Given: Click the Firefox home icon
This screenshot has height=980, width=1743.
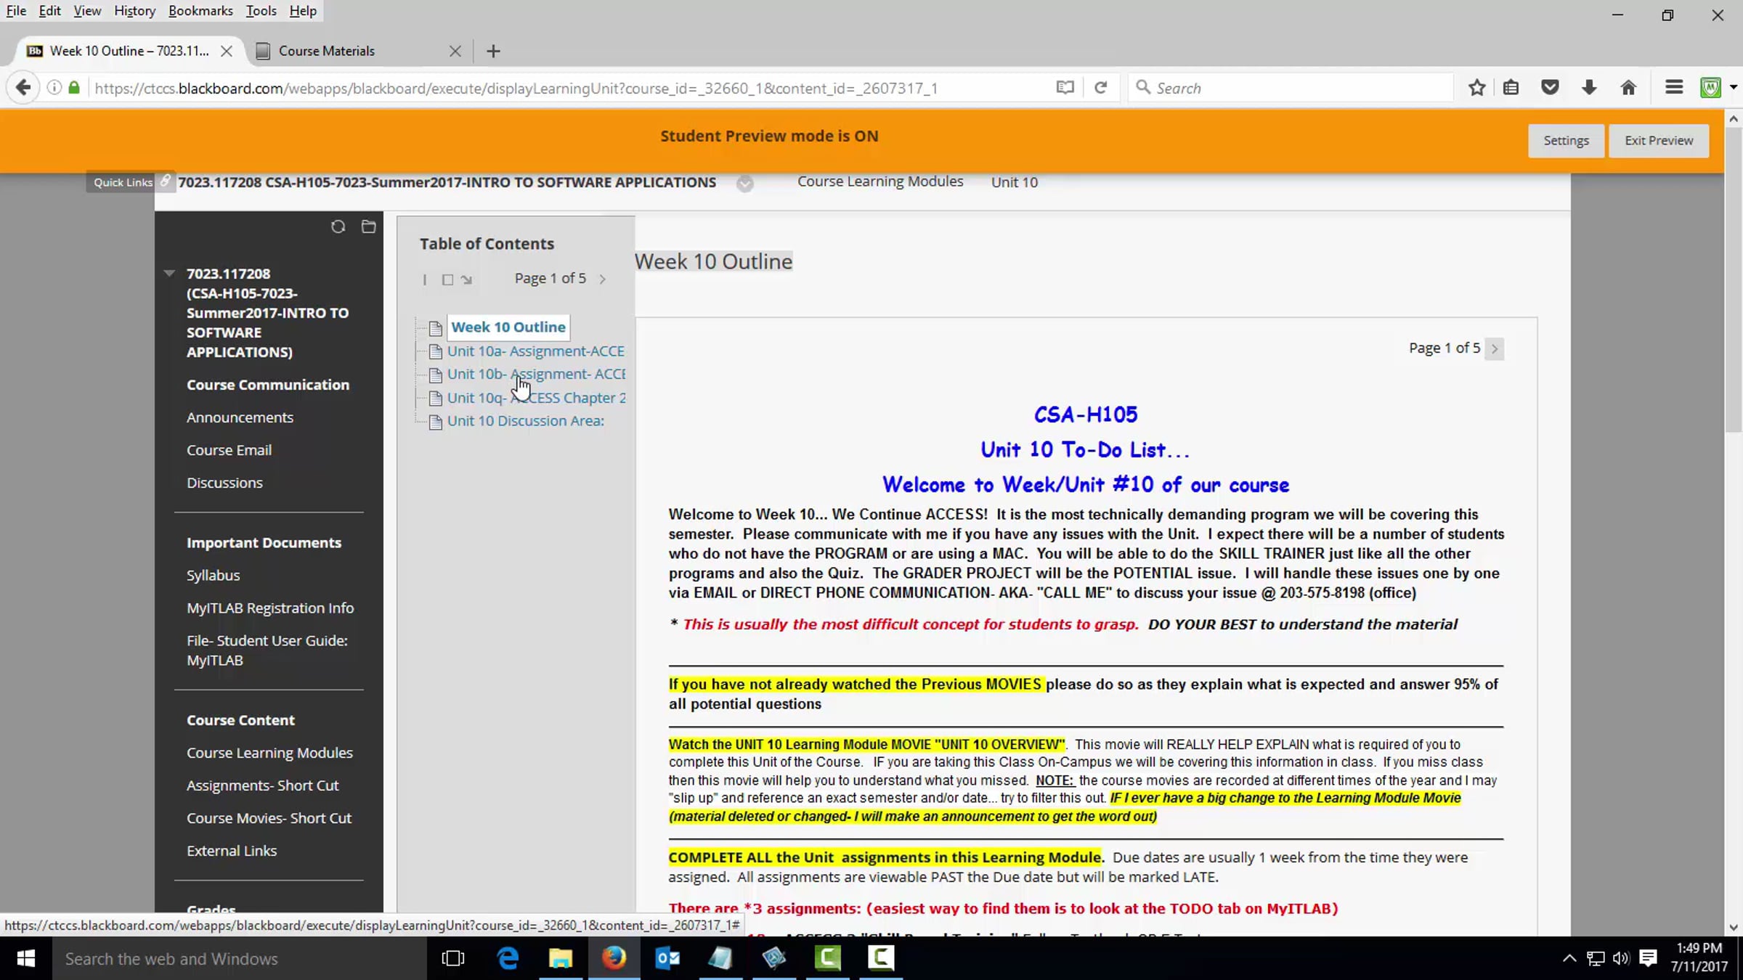Looking at the screenshot, I should 1628,88.
